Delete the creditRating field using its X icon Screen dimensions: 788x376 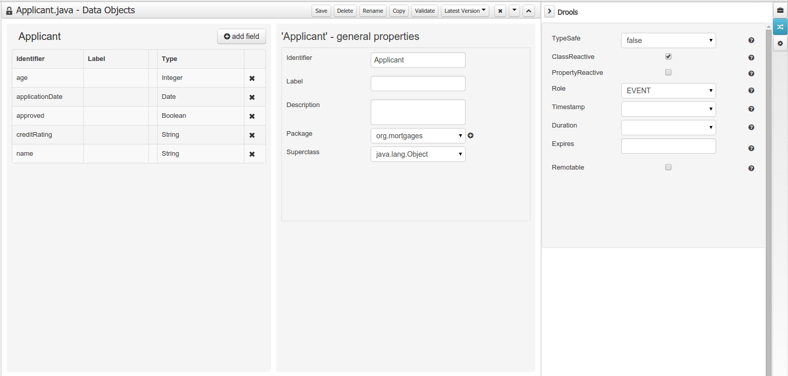click(x=251, y=135)
